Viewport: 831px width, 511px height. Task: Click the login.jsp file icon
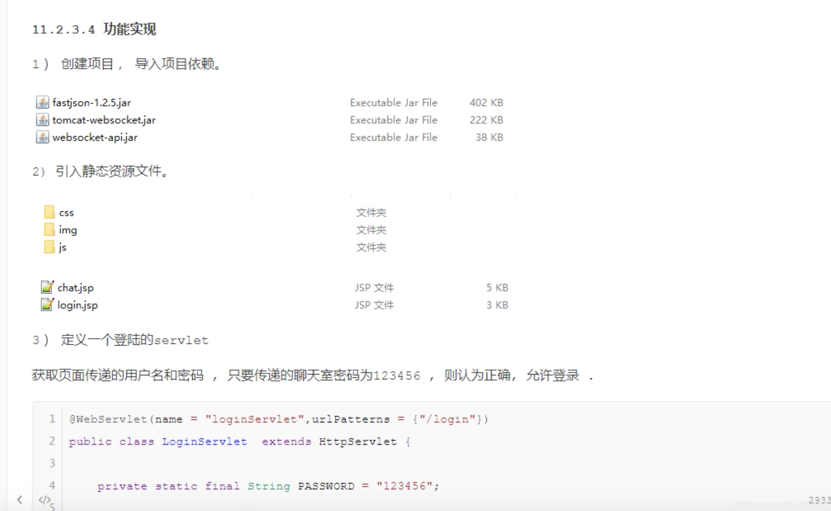[47, 304]
